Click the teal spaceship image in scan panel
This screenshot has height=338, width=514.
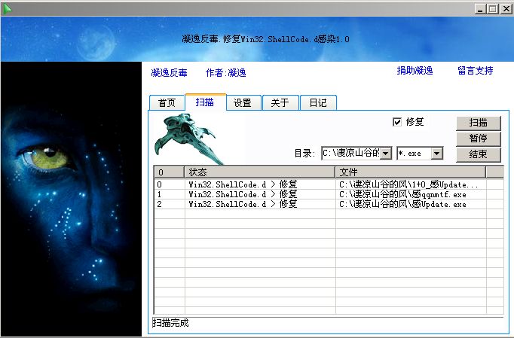[x=188, y=139]
